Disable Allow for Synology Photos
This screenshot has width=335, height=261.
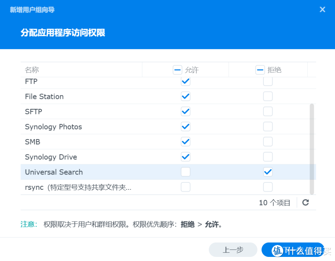(185, 126)
